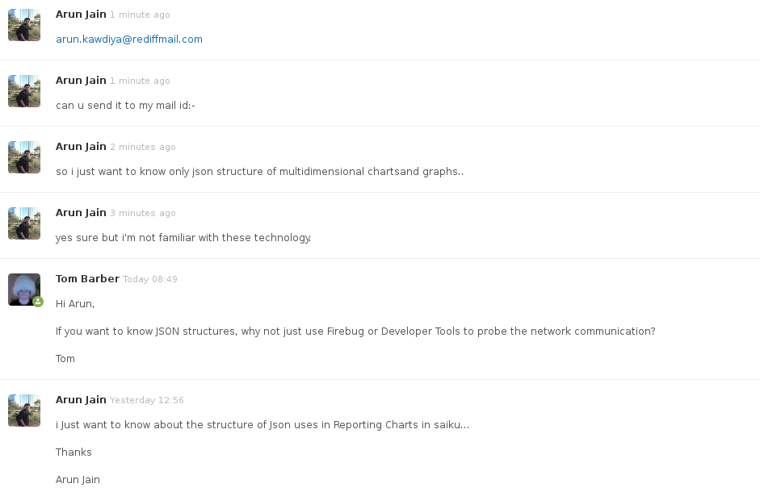Click the '3 minutes ago' timestamp
Viewport: 760px width, 492px height.
click(x=142, y=213)
